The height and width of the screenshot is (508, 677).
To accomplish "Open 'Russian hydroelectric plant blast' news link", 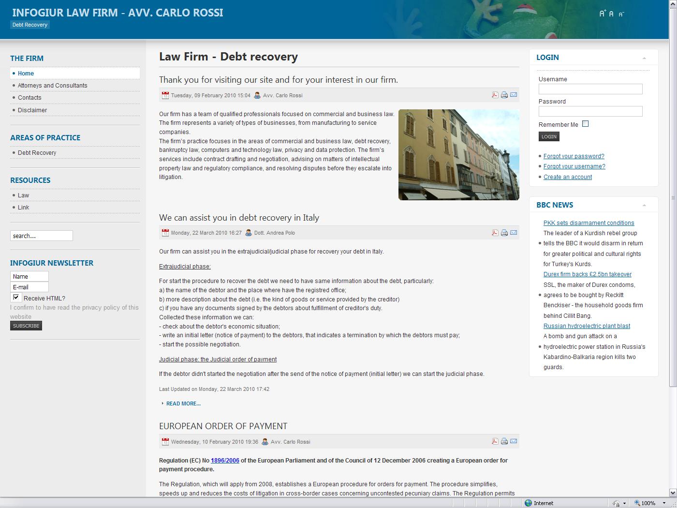I will (587, 326).
